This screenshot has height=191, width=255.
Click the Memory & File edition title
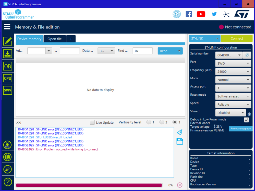click(x=38, y=27)
